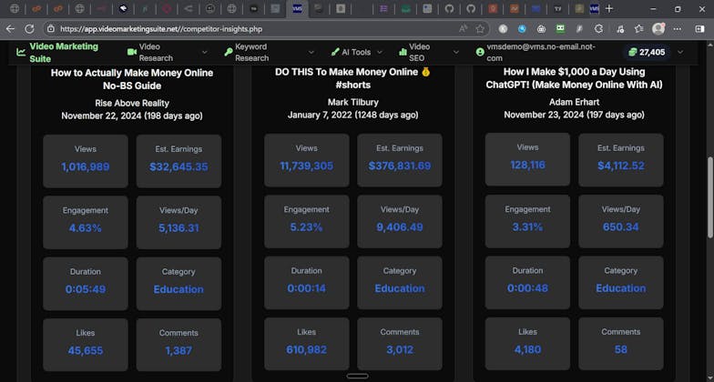Expand the Video SEO menu
714x382 pixels.
(426, 52)
